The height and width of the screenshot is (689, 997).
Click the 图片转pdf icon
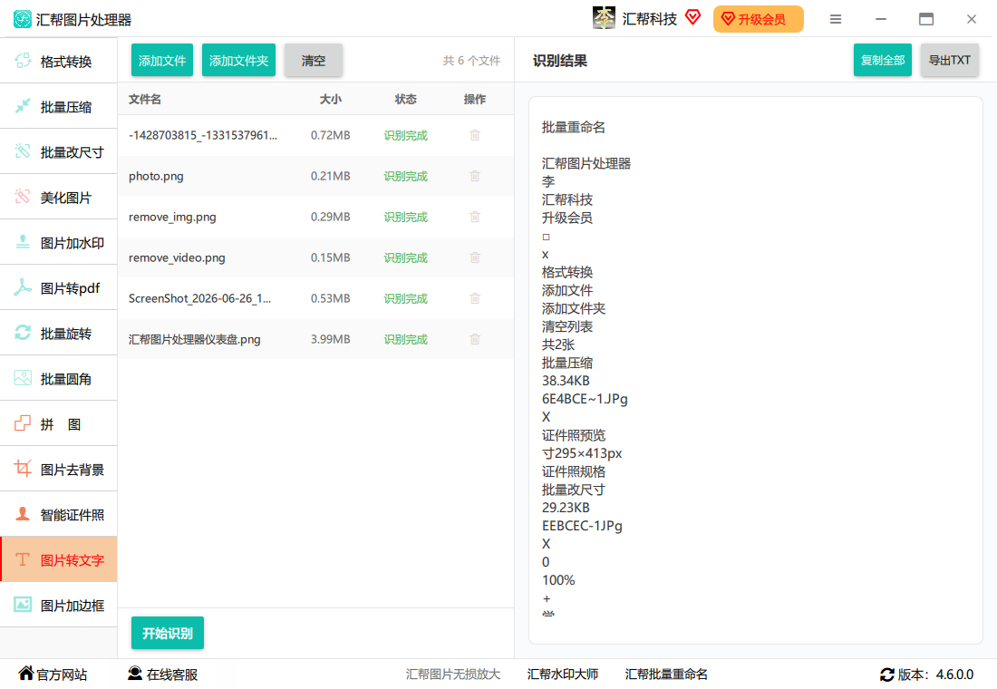[23, 287]
